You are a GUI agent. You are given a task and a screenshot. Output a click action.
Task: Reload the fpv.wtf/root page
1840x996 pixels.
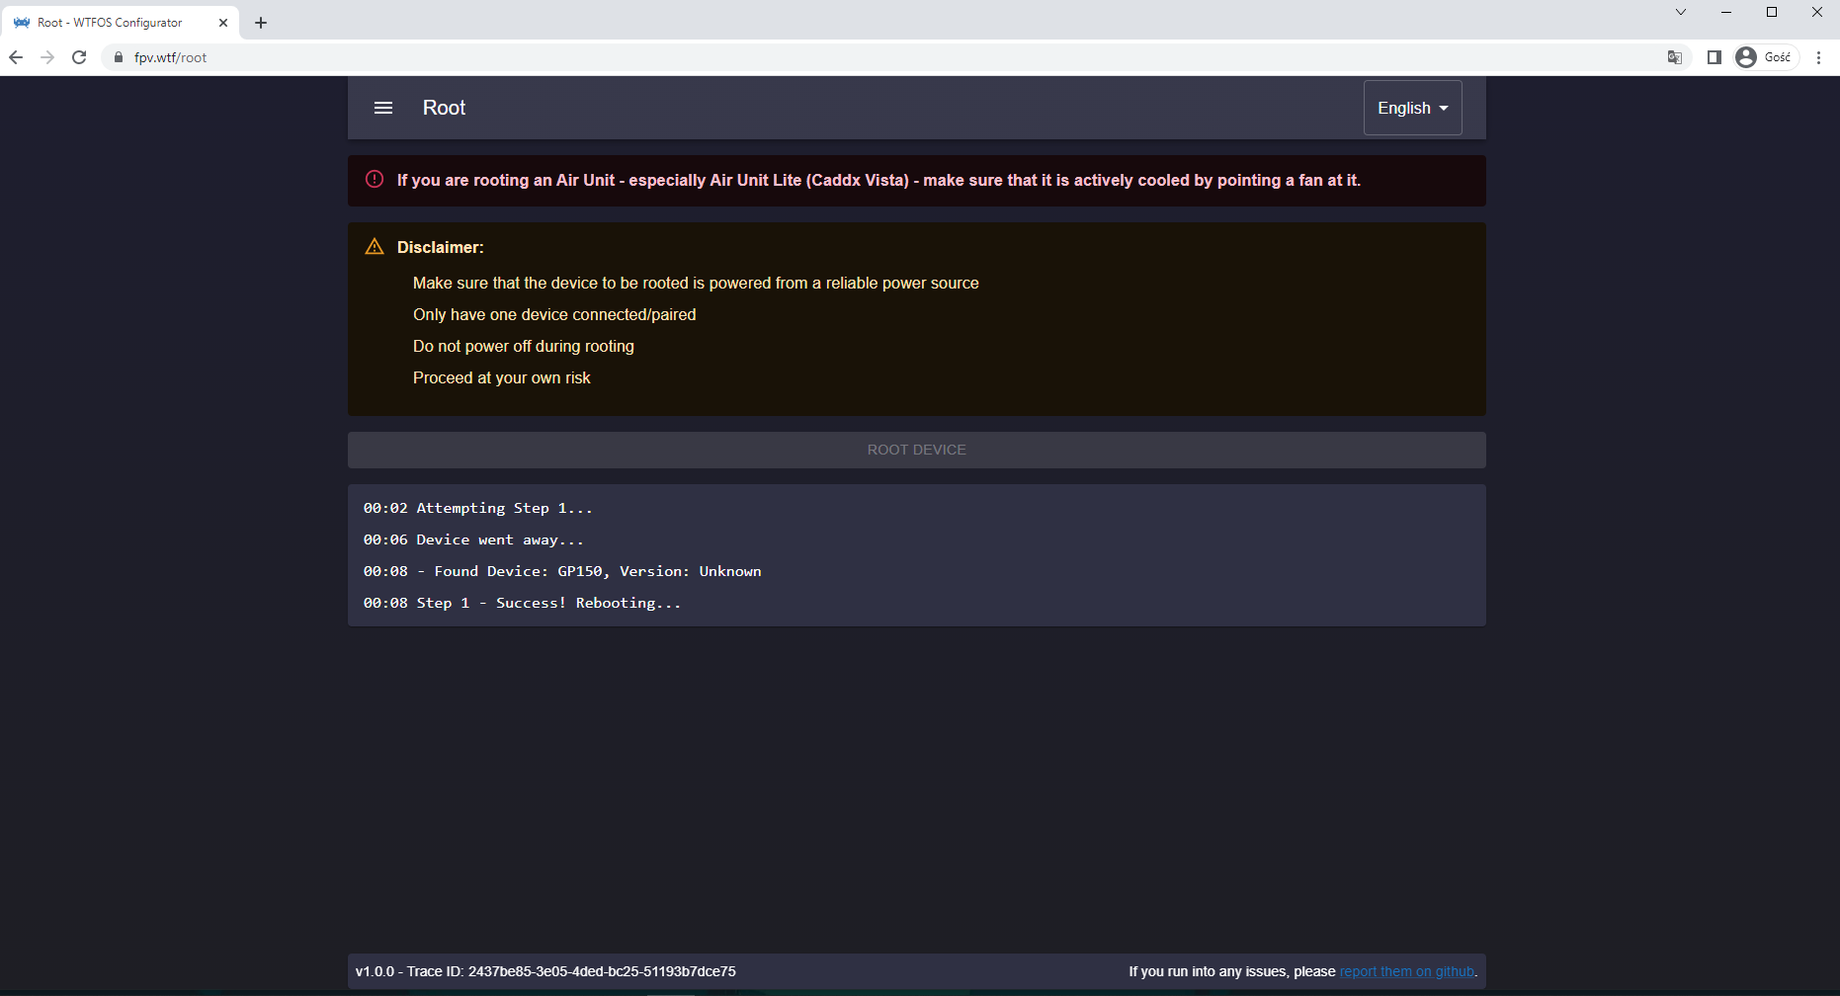79,57
